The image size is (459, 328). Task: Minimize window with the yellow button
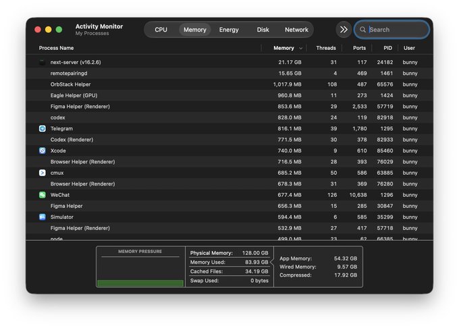49,30
